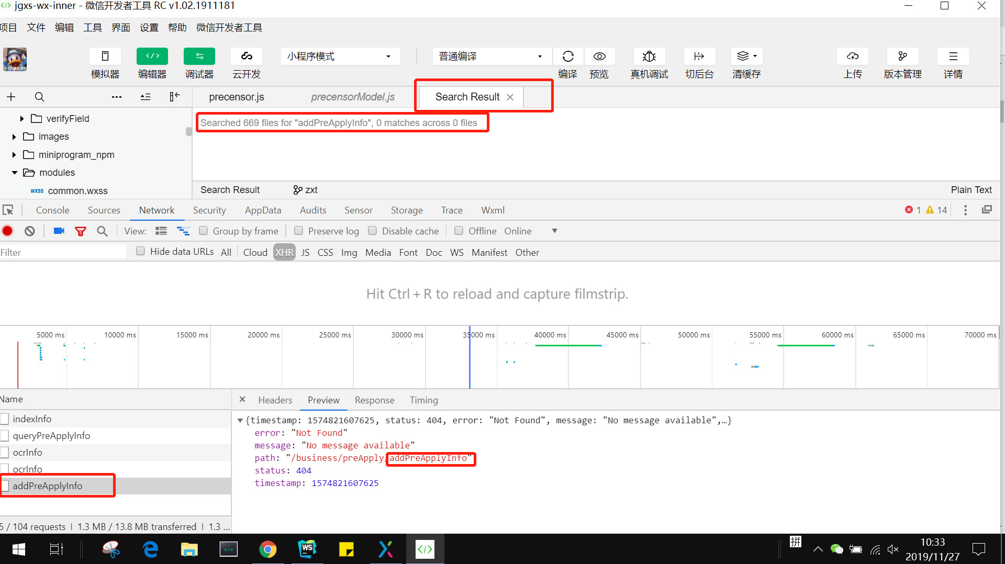Image resolution: width=1005 pixels, height=564 pixels.
Task: Expand the images folder in file tree
Action: [x=14, y=137]
